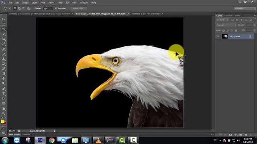Select the Blur tool
Image resolution: width=257 pixels, height=144 pixels.
coord(4,78)
